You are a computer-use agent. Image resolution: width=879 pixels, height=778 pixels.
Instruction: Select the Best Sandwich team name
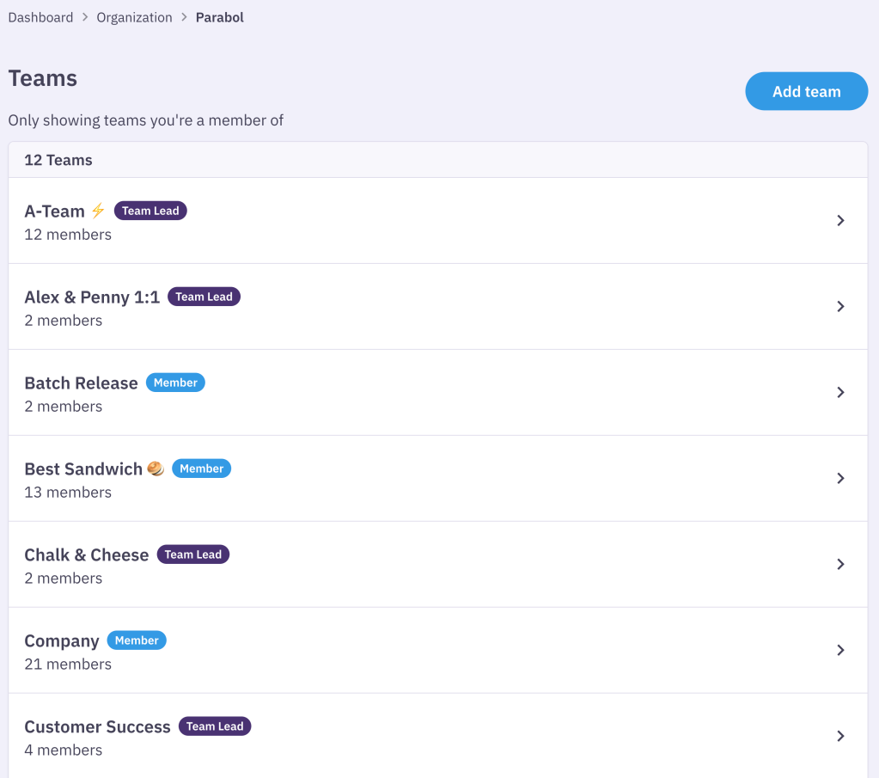pyautogui.click(x=83, y=469)
